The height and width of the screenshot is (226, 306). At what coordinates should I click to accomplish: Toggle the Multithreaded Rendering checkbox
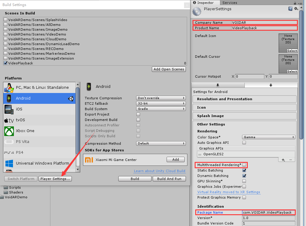tap(244, 165)
